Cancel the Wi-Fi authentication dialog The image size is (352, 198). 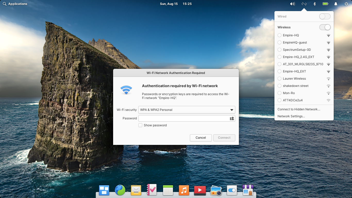(201, 138)
